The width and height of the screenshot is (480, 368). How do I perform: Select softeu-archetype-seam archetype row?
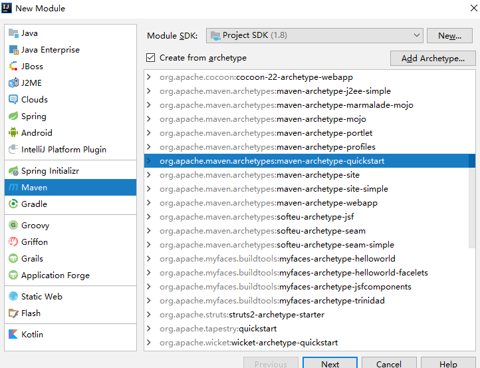306,231
